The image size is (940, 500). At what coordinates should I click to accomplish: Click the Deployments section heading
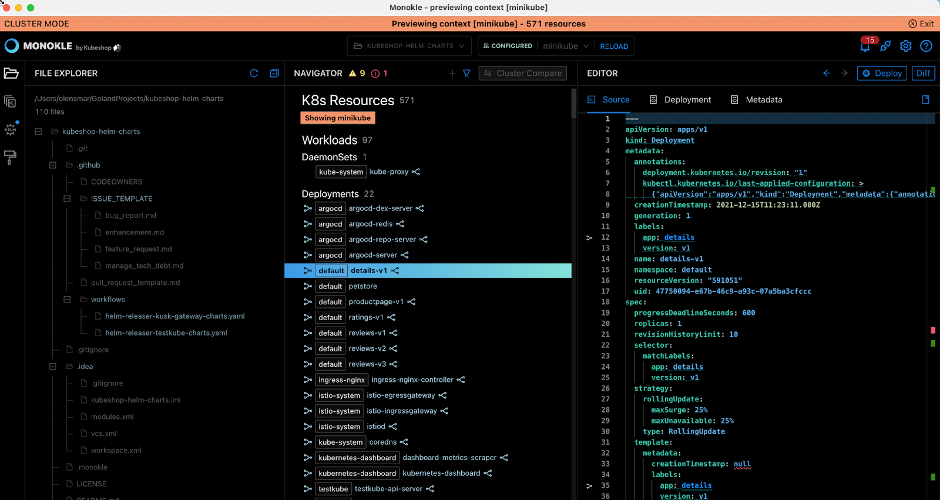(x=330, y=194)
